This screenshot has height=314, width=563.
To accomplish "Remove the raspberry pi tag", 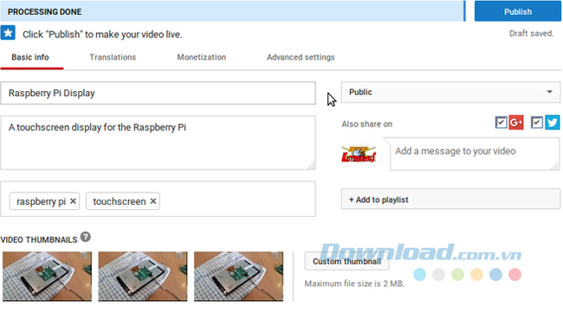I will click(73, 201).
